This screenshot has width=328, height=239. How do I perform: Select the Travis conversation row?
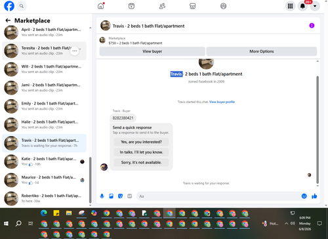pyautogui.click(x=44, y=143)
